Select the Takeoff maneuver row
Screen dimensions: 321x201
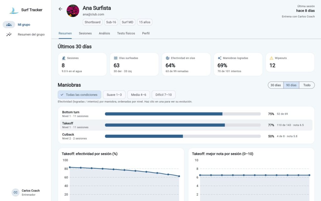(x=186, y=125)
